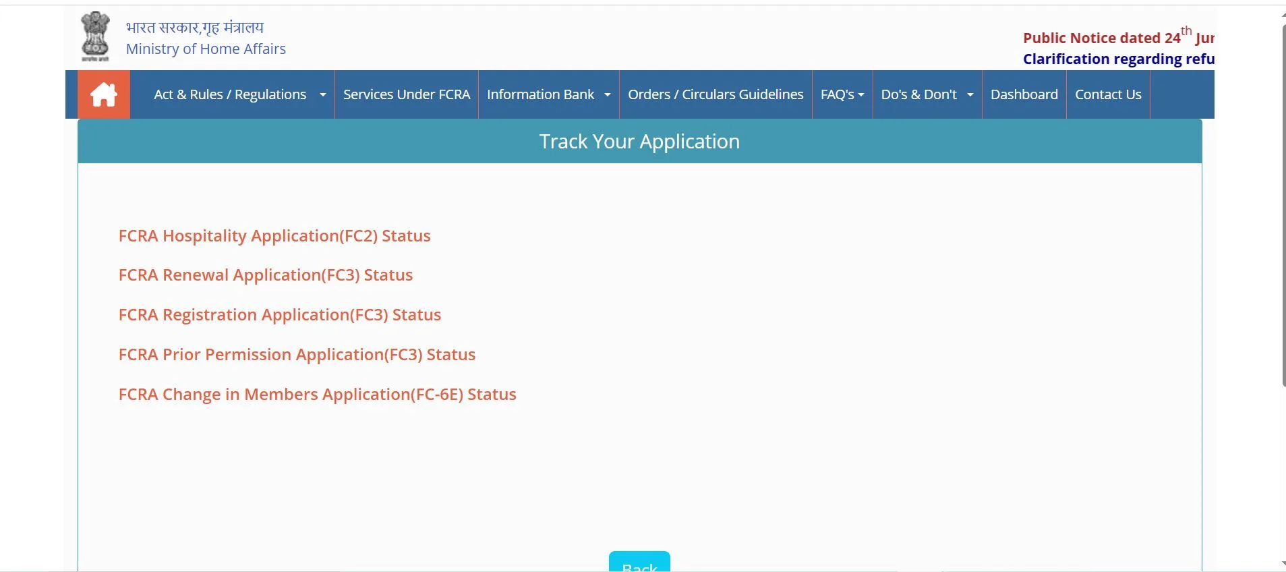The width and height of the screenshot is (1286, 572).
Task: Open FCRA Hospitality Application(FC2) Status link
Action: click(x=274, y=235)
